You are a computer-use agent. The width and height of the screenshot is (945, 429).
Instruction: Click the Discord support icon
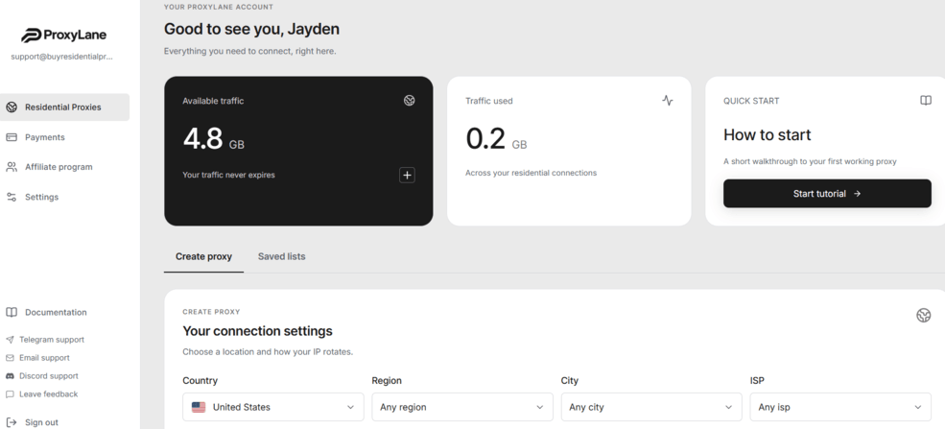[x=10, y=376]
